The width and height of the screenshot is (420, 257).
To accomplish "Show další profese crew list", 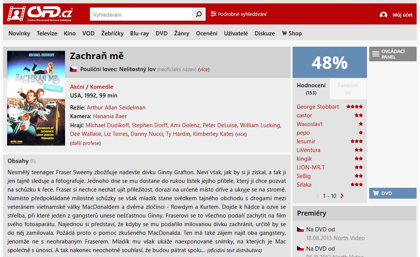I will click(85, 143).
